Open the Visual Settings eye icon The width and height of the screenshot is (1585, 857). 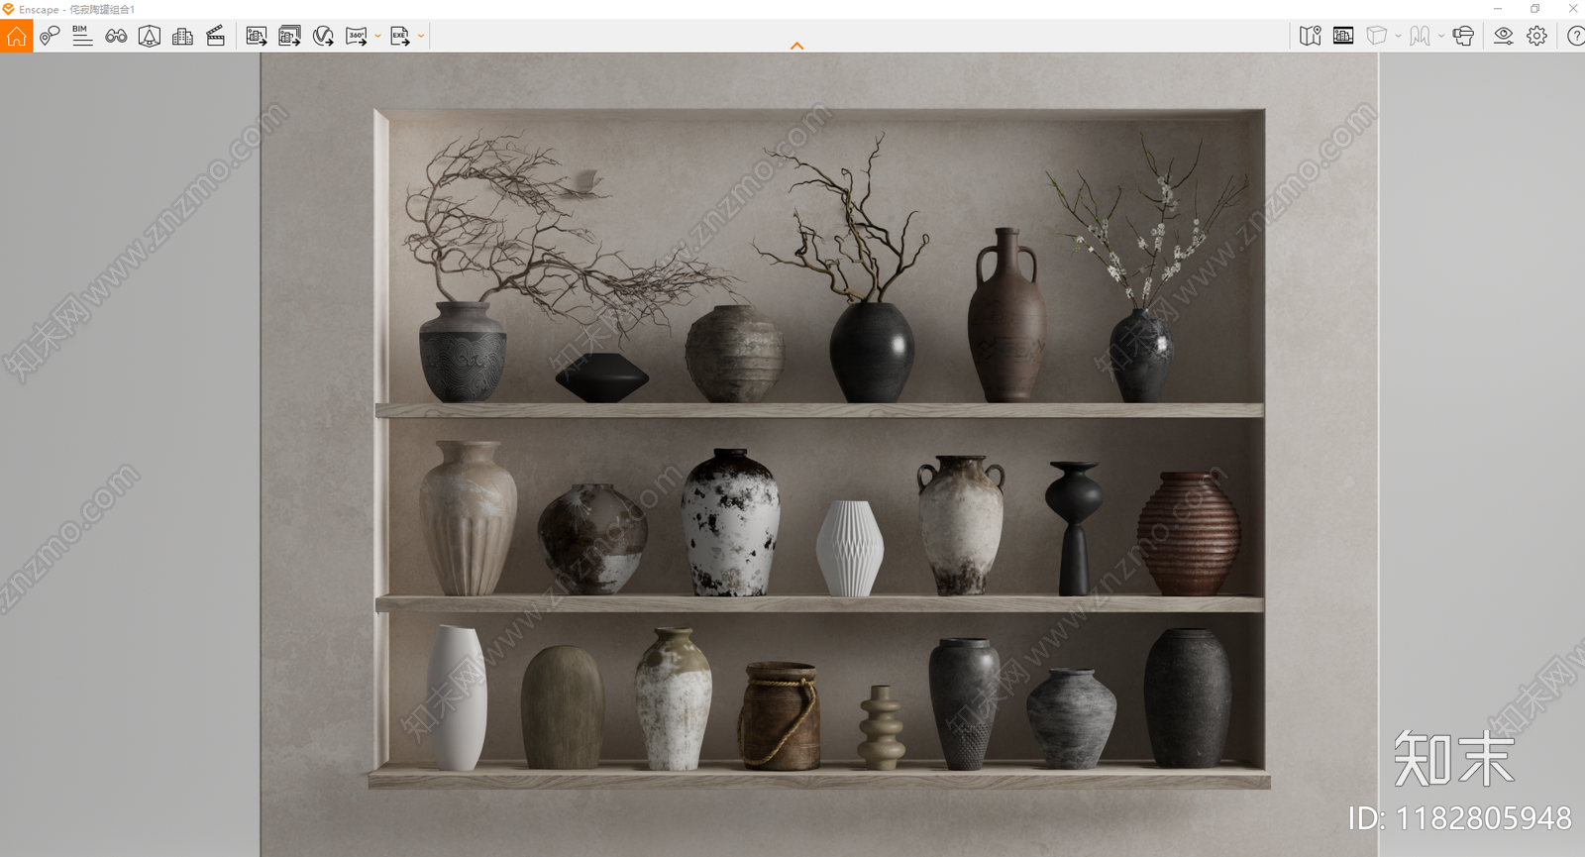tap(1504, 37)
